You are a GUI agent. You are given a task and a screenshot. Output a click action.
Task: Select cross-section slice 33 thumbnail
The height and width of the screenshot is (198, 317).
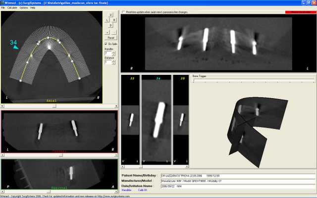click(x=130, y=120)
